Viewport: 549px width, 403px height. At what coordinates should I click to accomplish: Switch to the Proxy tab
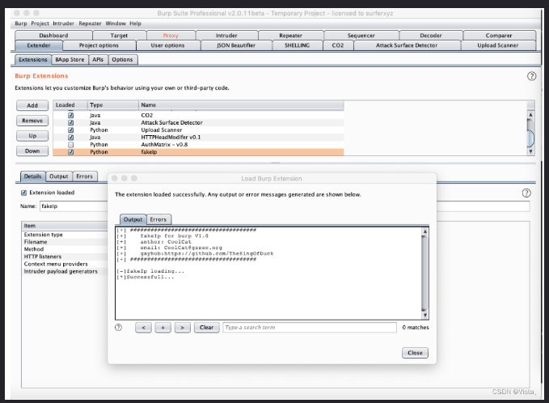171,36
